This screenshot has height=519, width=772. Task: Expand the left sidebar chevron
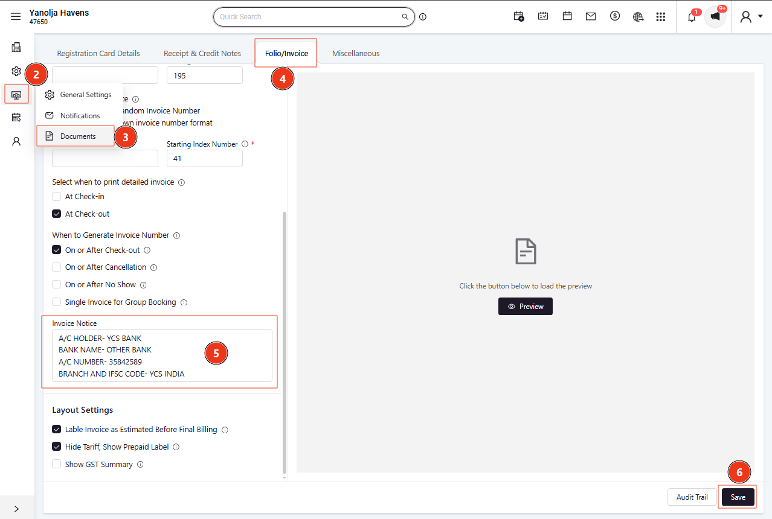(x=16, y=509)
